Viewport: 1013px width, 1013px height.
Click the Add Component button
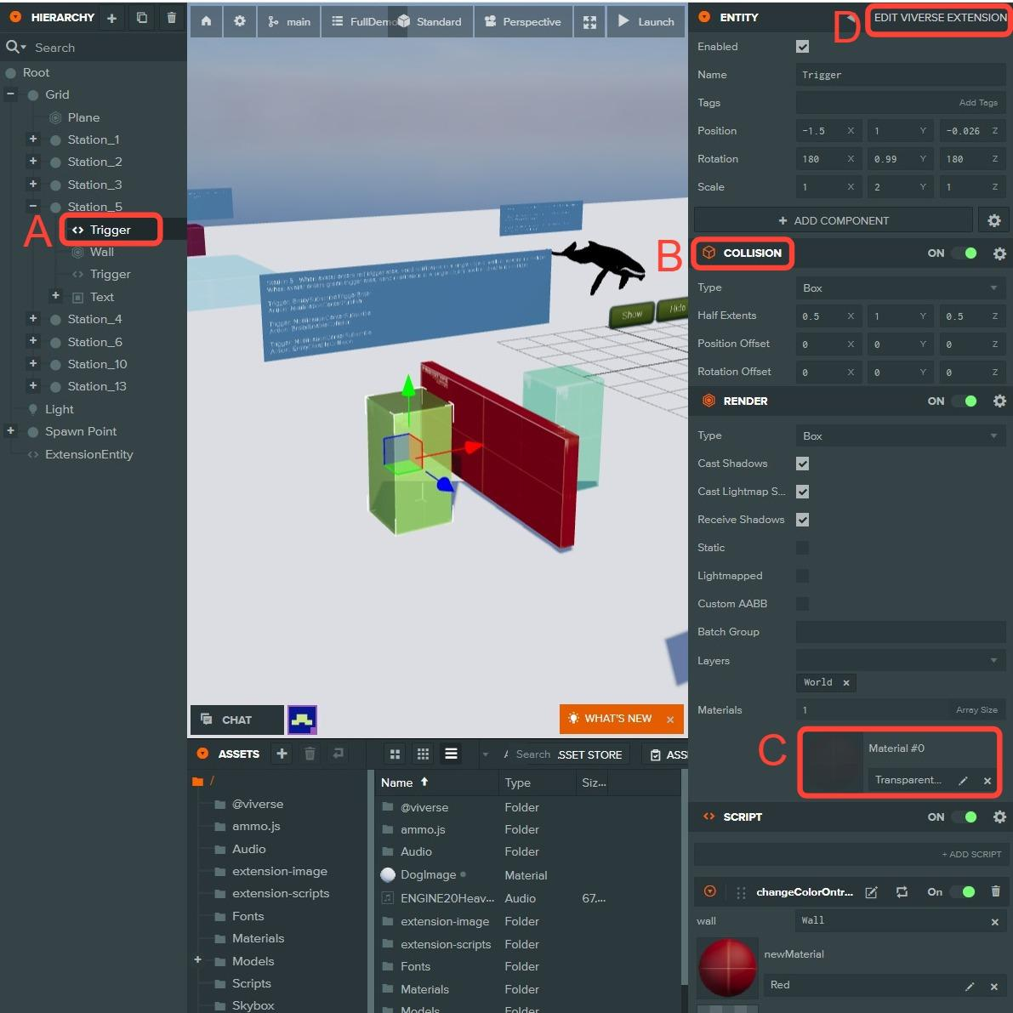pos(833,220)
